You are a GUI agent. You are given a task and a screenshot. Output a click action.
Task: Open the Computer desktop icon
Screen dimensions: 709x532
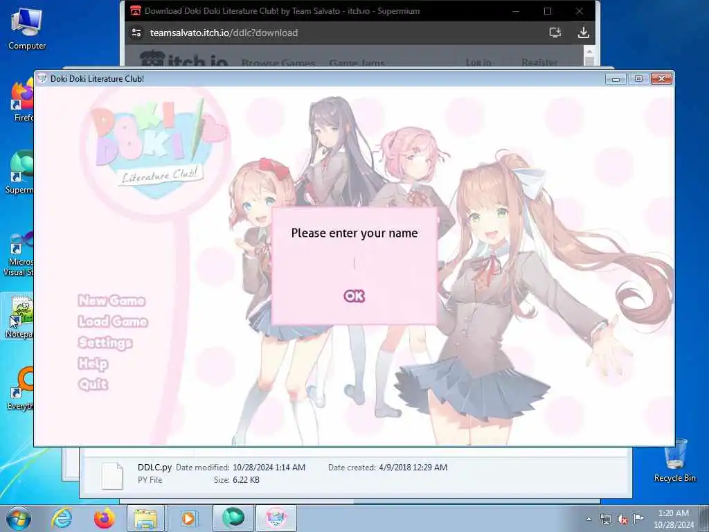tap(27, 28)
